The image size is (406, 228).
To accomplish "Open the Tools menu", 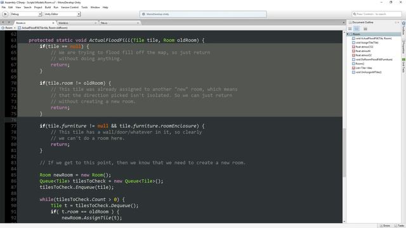I will [x=84, y=7].
